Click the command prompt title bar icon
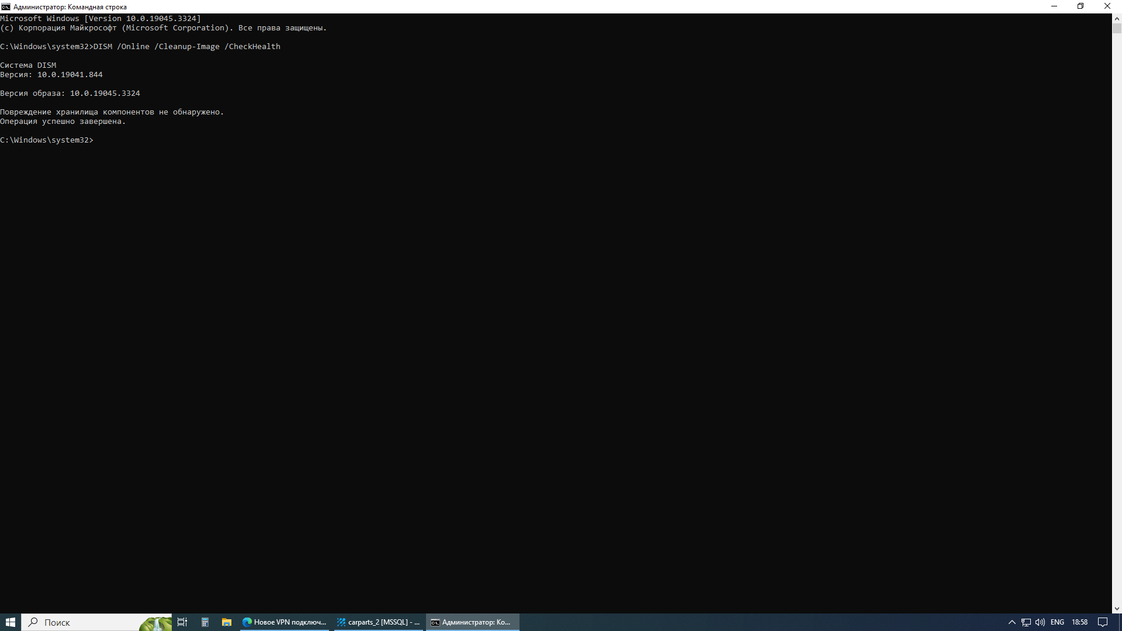This screenshot has width=1122, height=631. pyautogui.click(x=6, y=6)
